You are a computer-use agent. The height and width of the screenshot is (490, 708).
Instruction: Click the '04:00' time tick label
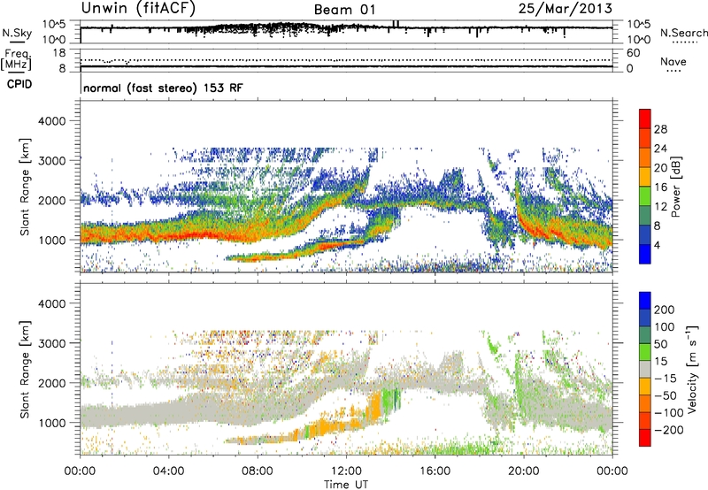tap(168, 471)
